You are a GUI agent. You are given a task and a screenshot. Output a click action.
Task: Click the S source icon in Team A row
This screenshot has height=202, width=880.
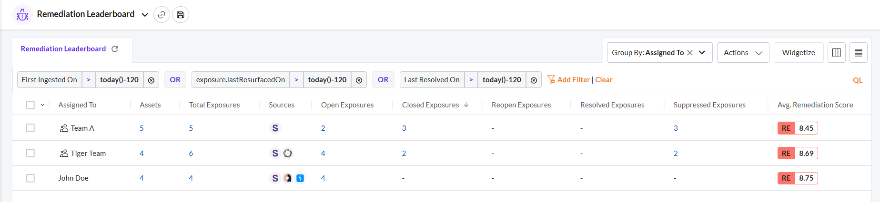275,128
